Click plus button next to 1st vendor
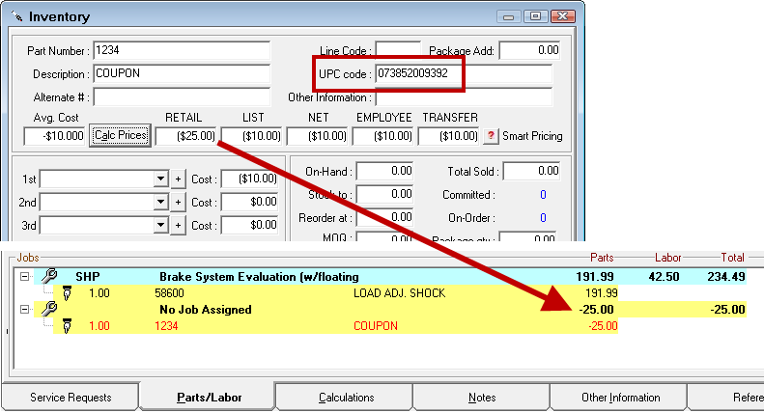The image size is (764, 413). [178, 179]
